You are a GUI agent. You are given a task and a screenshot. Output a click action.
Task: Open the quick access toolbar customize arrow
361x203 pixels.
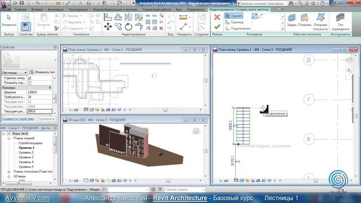[134, 3]
